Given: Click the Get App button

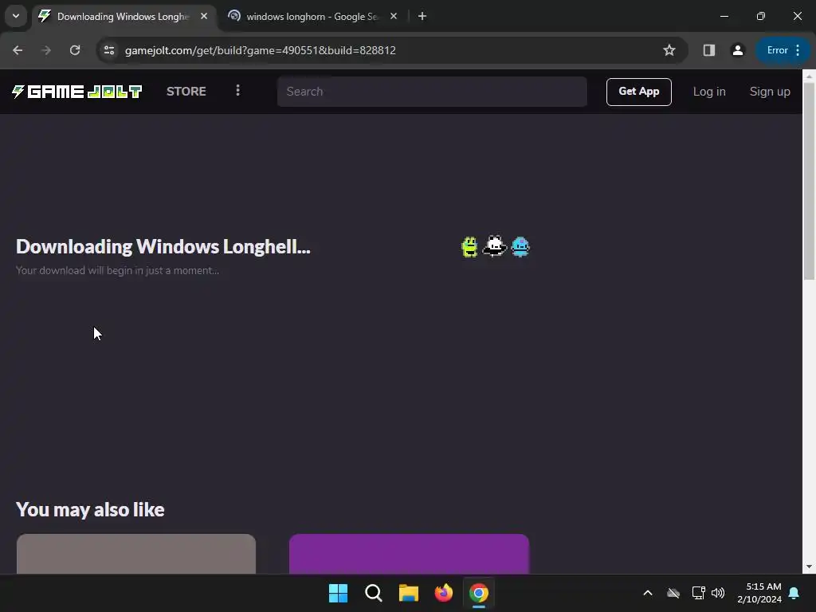Looking at the screenshot, I should click(x=638, y=92).
